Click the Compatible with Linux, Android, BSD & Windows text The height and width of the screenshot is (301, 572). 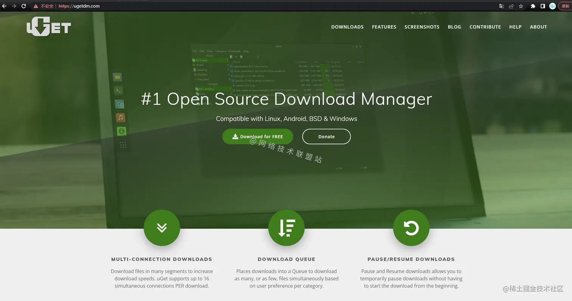click(x=286, y=119)
